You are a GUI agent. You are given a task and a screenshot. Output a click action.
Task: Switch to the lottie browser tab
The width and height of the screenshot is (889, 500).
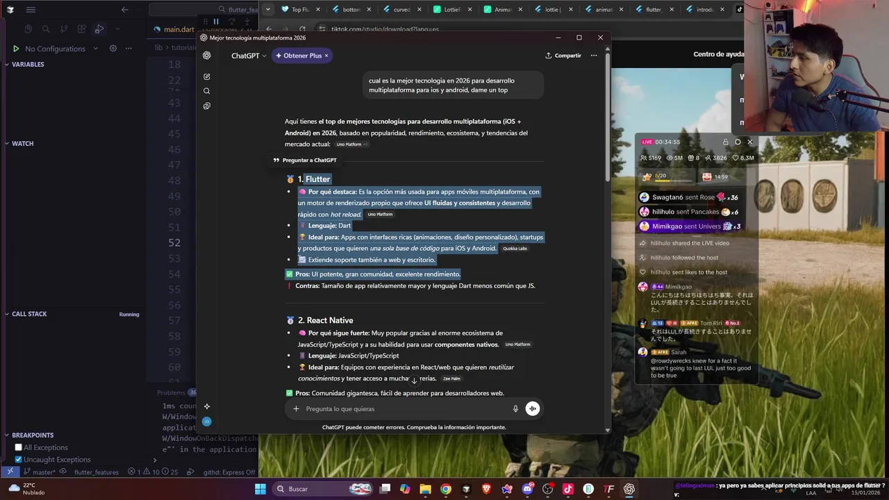553,10
